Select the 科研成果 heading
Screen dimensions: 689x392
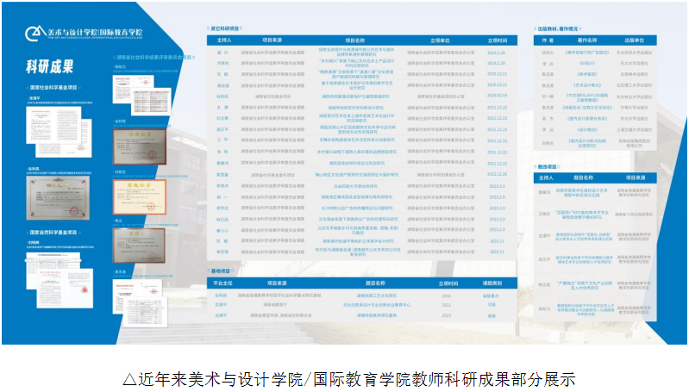click(48, 65)
